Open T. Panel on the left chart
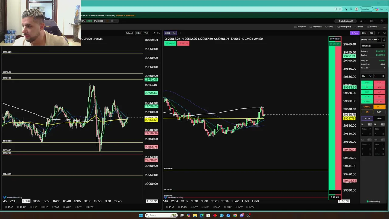 coord(129,33)
